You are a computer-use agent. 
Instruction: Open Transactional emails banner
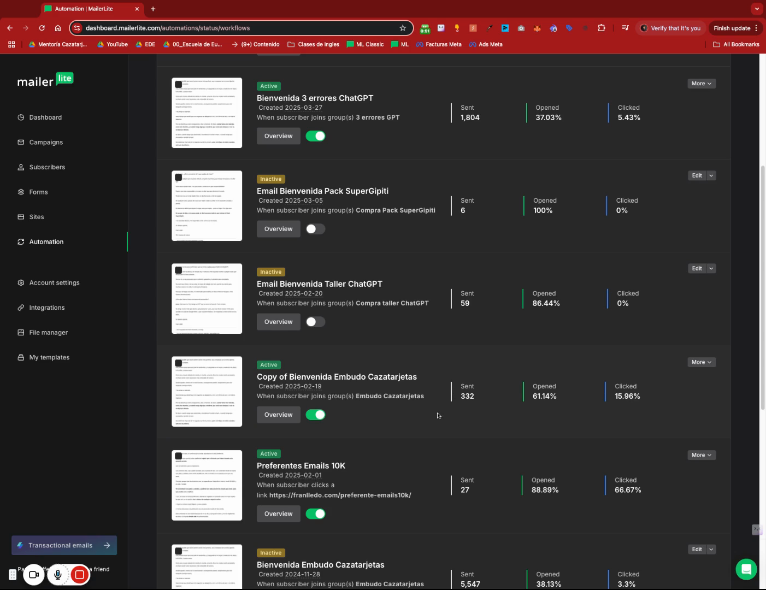(x=64, y=545)
